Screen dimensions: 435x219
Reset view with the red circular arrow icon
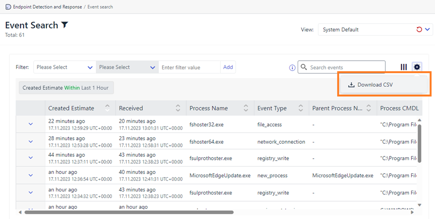coord(419,29)
